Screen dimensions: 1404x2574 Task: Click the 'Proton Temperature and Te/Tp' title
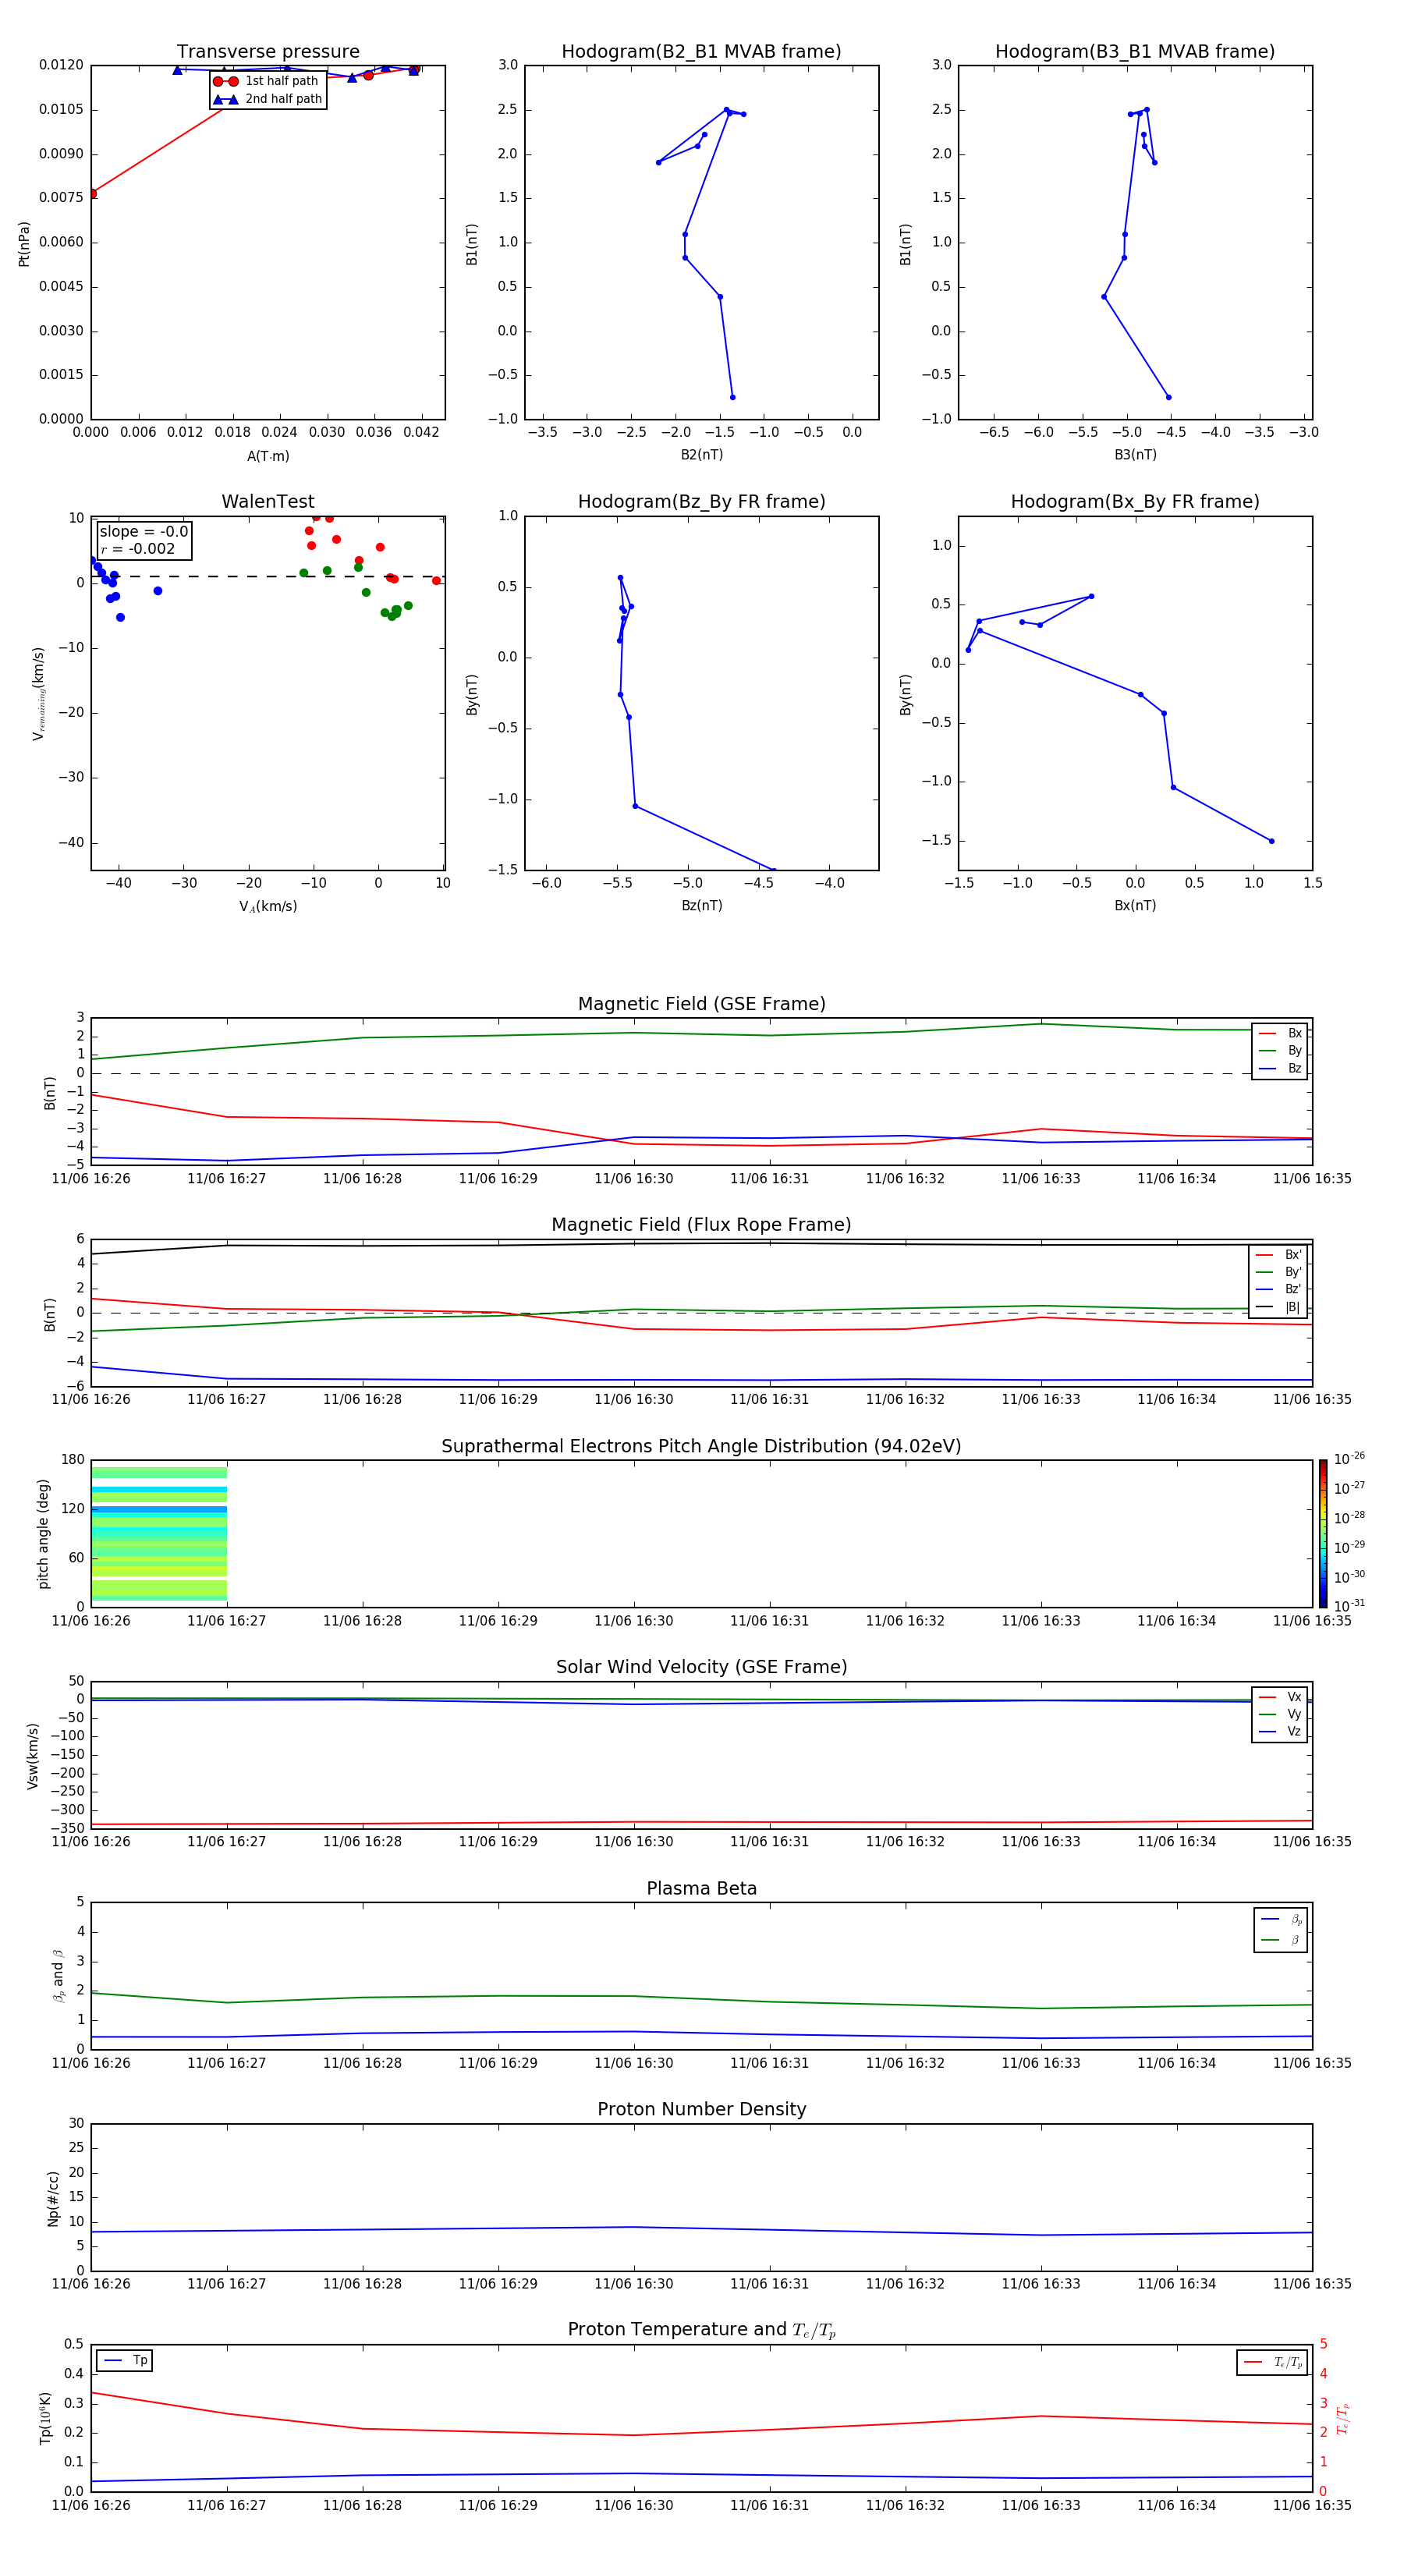pyautogui.click(x=701, y=2330)
